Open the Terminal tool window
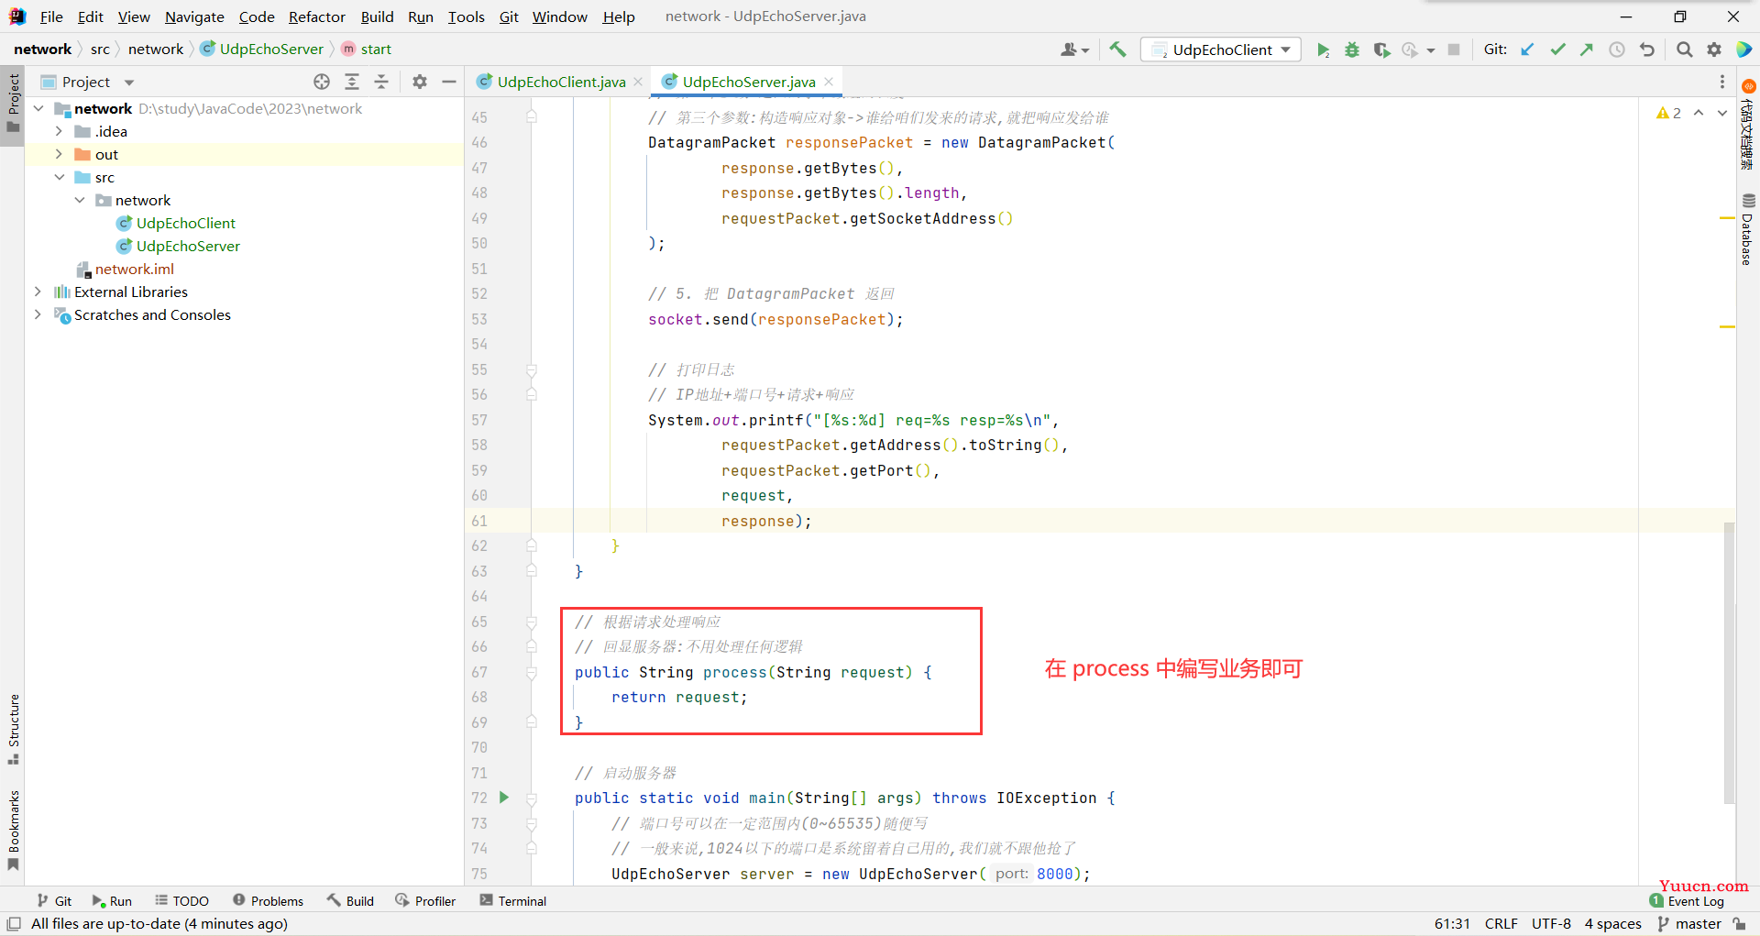The width and height of the screenshot is (1760, 936). coord(512,901)
